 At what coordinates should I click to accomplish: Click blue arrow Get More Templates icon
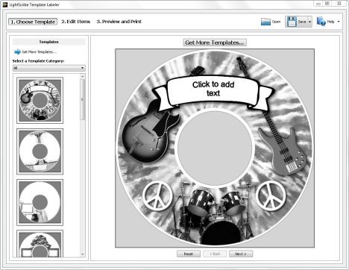pos(17,51)
